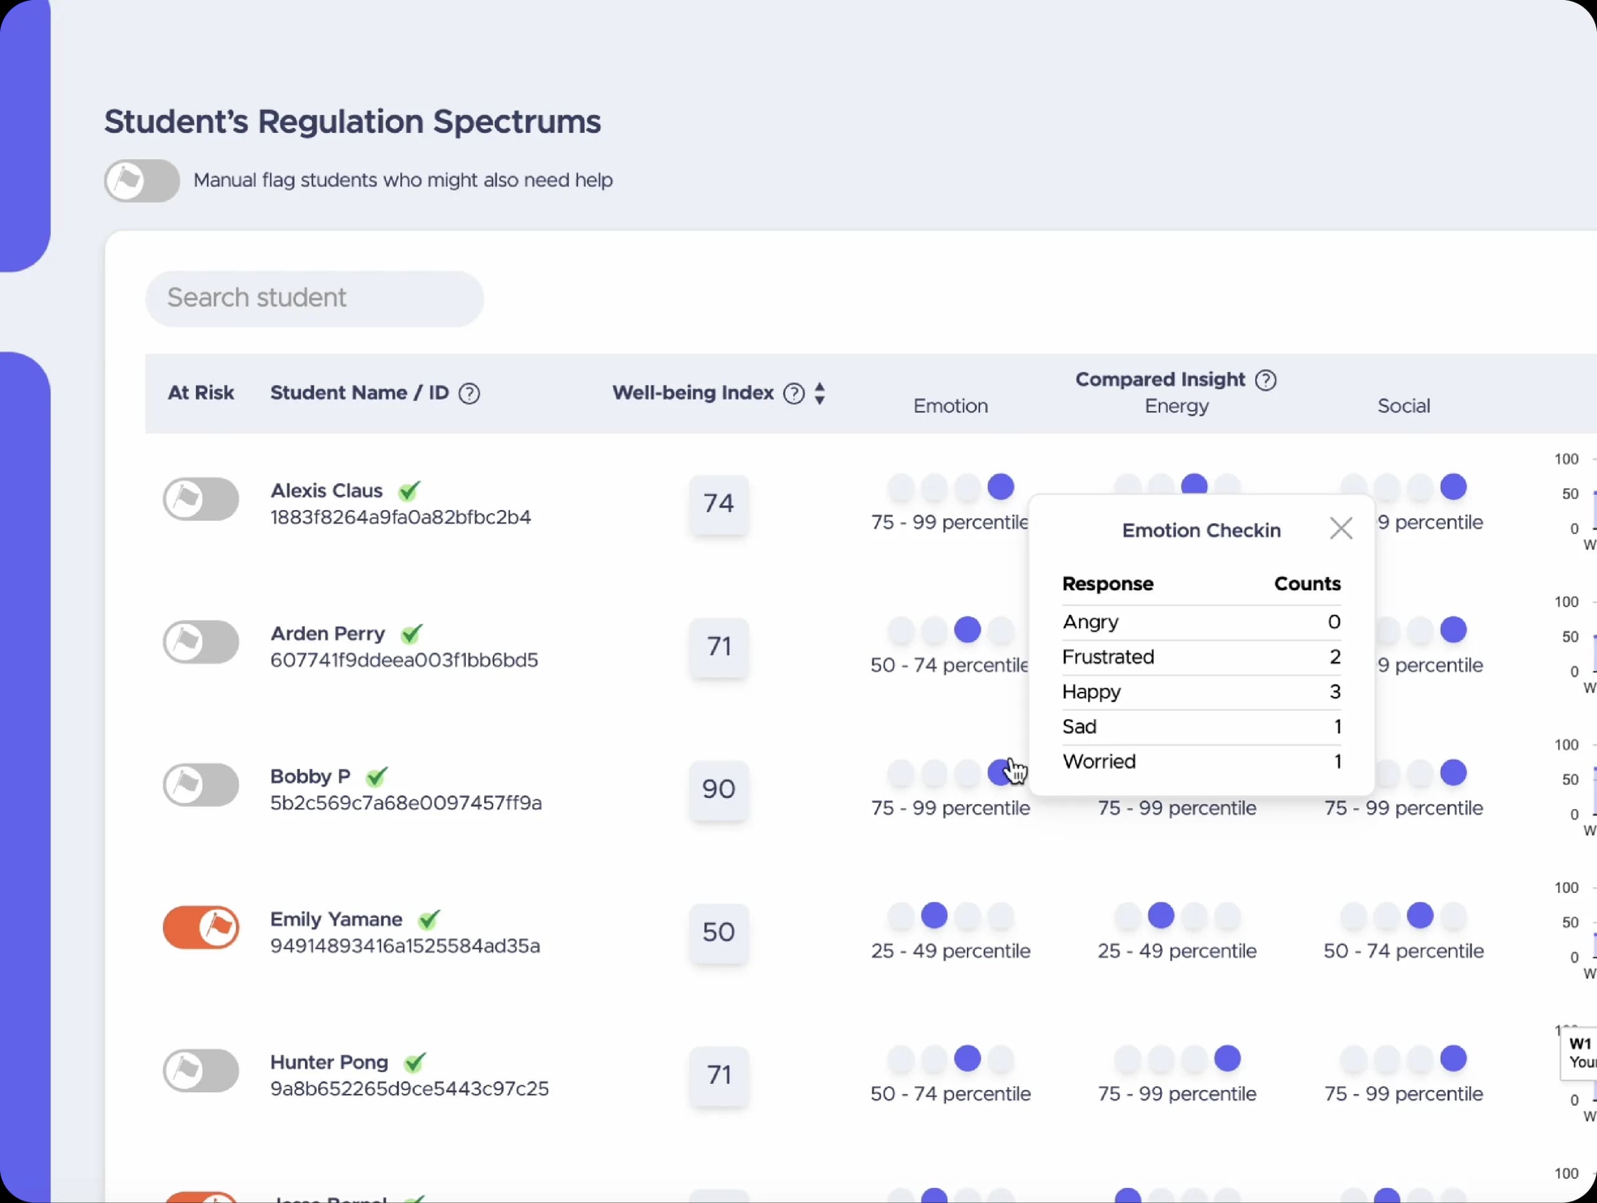Click Hunter Pong well-being index 71
The height and width of the screenshot is (1203, 1597).
pyautogui.click(x=719, y=1076)
